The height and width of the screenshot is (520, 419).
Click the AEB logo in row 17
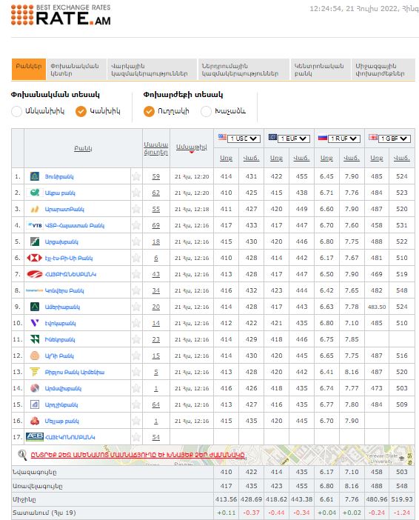[35, 437]
